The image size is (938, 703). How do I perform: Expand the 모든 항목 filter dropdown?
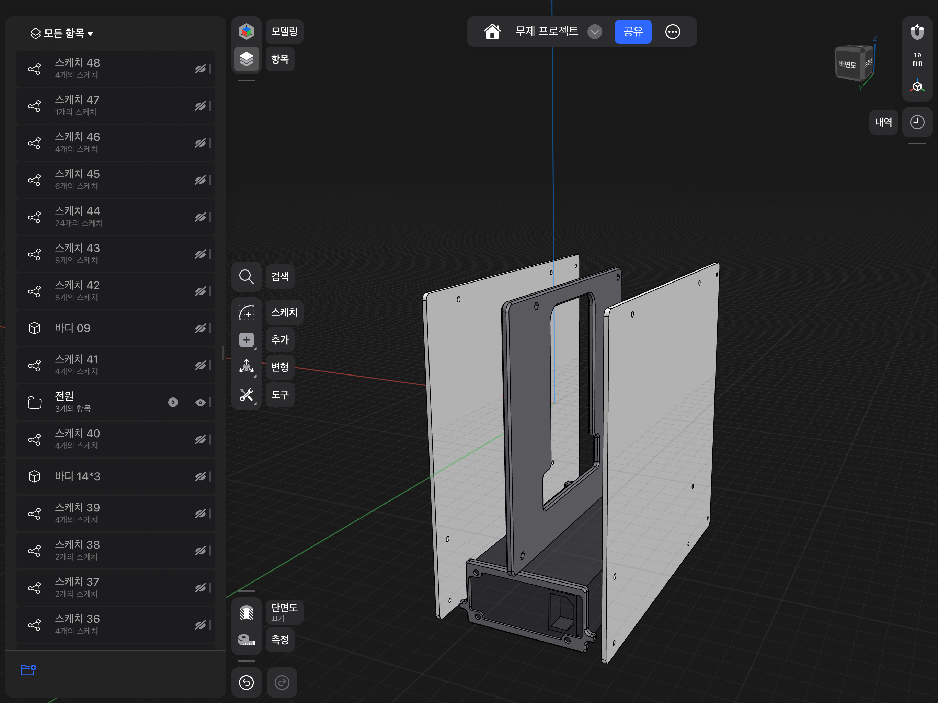tap(62, 33)
